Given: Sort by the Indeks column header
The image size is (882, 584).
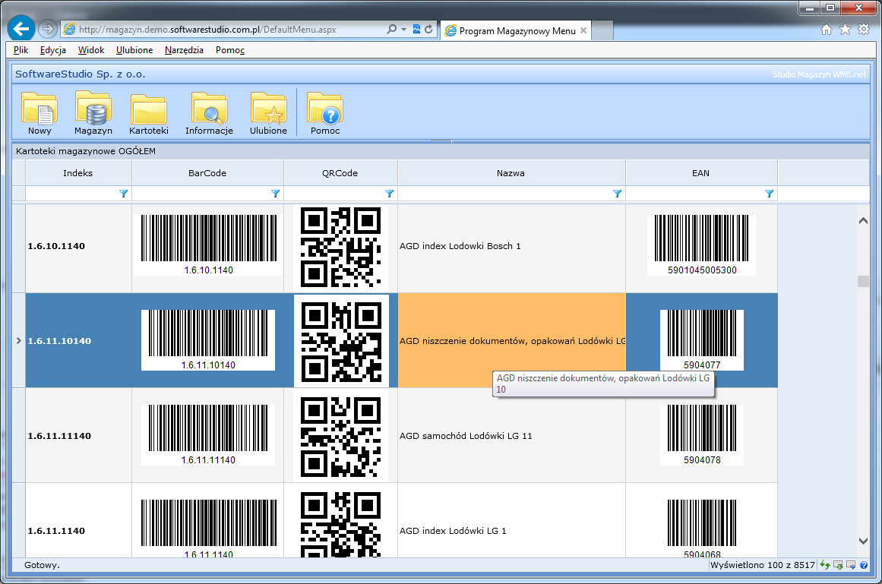Looking at the screenshot, I should point(78,173).
